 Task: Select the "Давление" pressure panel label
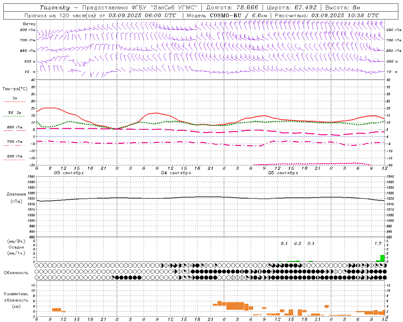[x=16, y=194]
